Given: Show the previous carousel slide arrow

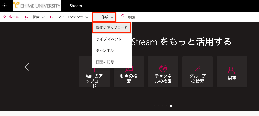Looking at the screenshot, I should click(27, 67).
